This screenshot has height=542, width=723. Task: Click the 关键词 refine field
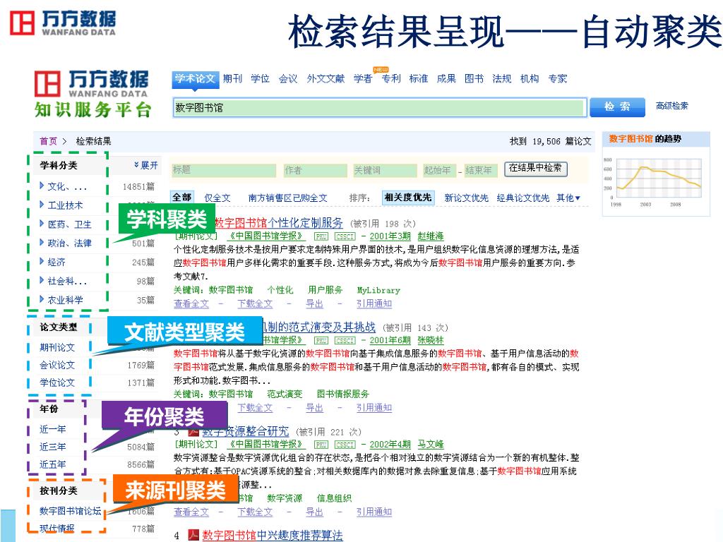[385, 170]
